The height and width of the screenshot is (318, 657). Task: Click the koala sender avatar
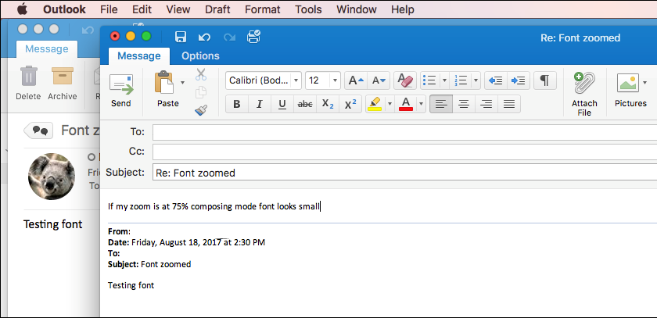(52, 176)
